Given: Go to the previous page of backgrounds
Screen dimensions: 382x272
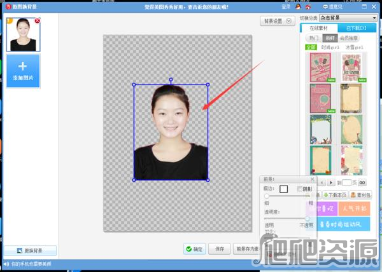Looking at the screenshot, I should point(322,182).
